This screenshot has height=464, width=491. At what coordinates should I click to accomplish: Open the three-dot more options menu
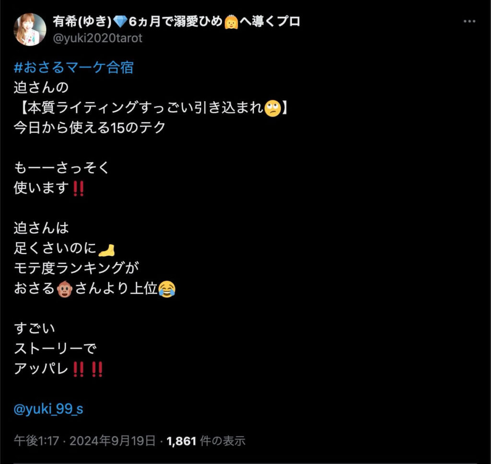(x=469, y=21)
